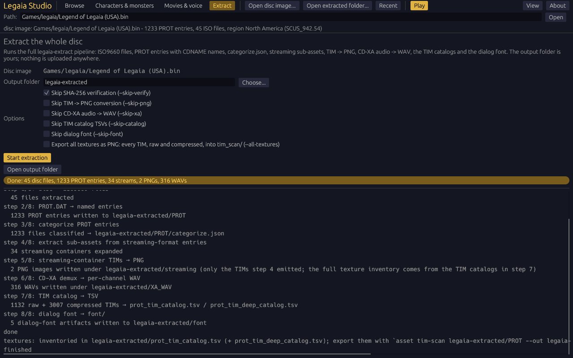Click Open disc image... button
The image size is (573, 358).
tap(272, 6)
